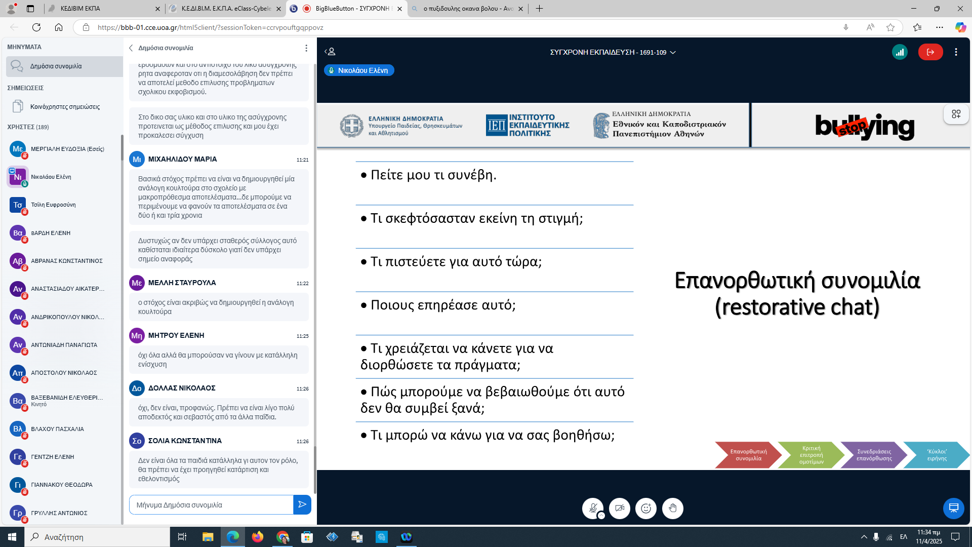The width and height of the screenshot is (972, 547).
Task: Open a new browser tab
Action: 539,9
